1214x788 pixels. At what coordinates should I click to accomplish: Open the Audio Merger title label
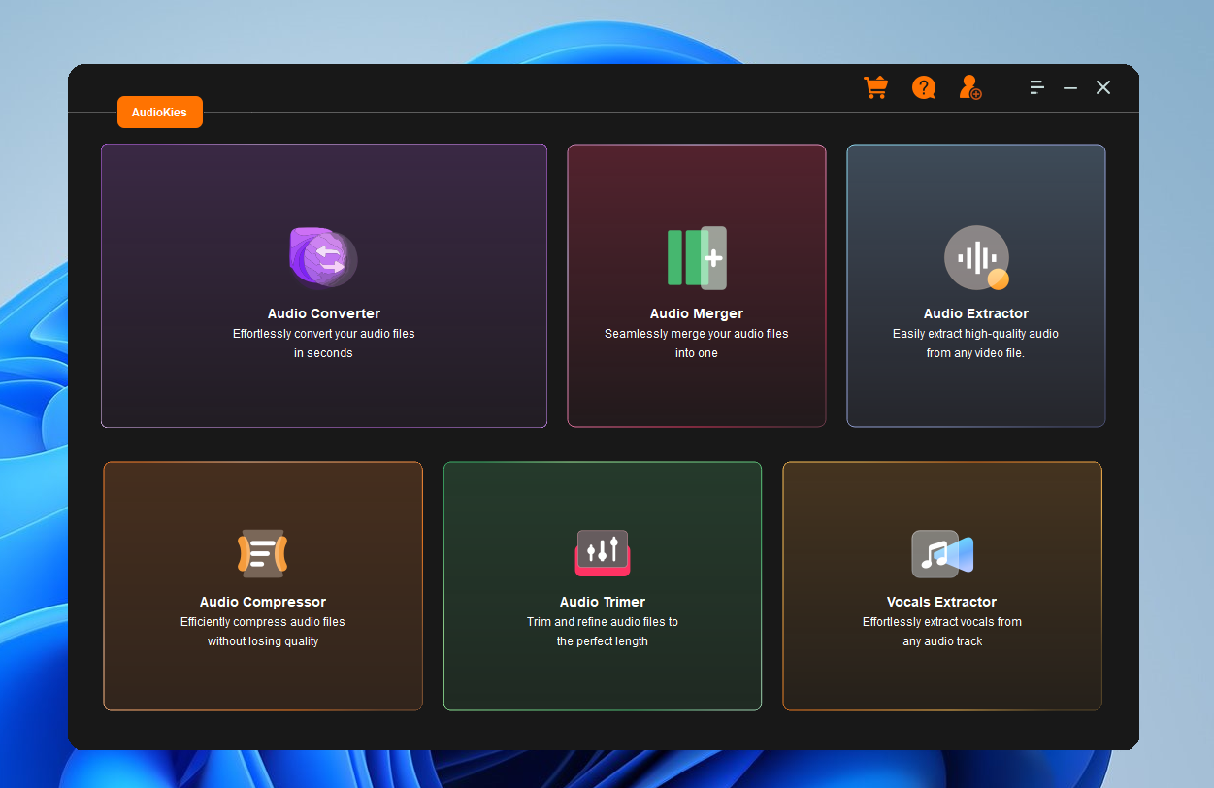[x=697, y=313]
